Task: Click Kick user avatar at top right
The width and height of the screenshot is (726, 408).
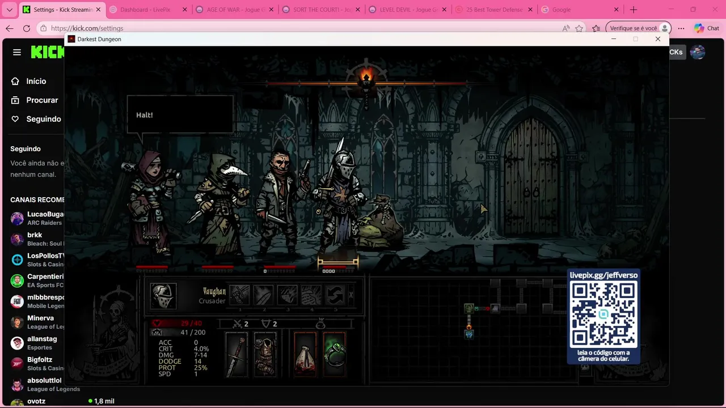Action: coord(698,52)
